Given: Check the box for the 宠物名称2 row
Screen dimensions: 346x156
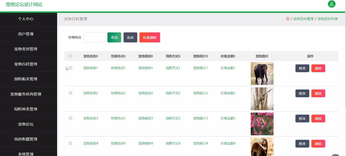Looking at the screenshot, I should tap(70, 93).
